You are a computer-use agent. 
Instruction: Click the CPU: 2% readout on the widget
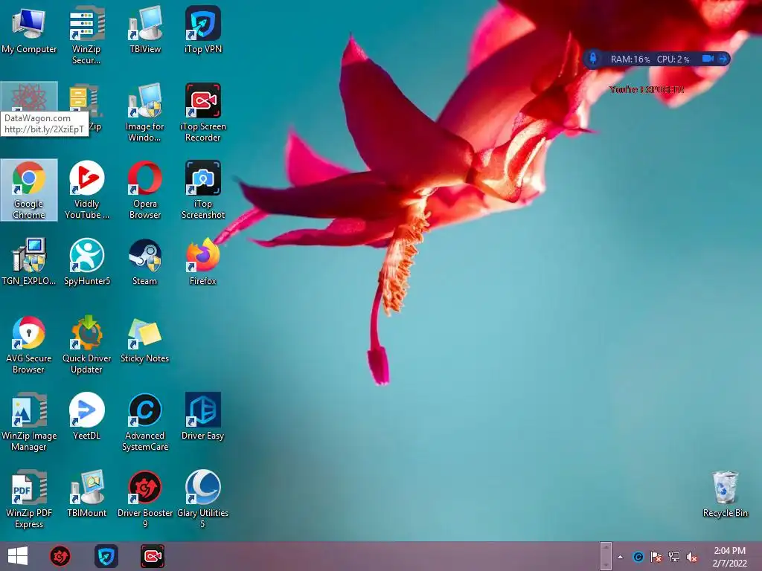click(x=673, y=59)
